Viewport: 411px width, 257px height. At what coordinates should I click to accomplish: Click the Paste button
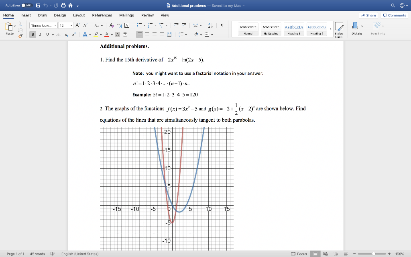(x=10, y=29)
